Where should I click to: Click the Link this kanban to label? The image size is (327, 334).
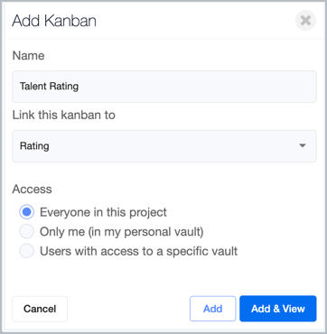63,115
